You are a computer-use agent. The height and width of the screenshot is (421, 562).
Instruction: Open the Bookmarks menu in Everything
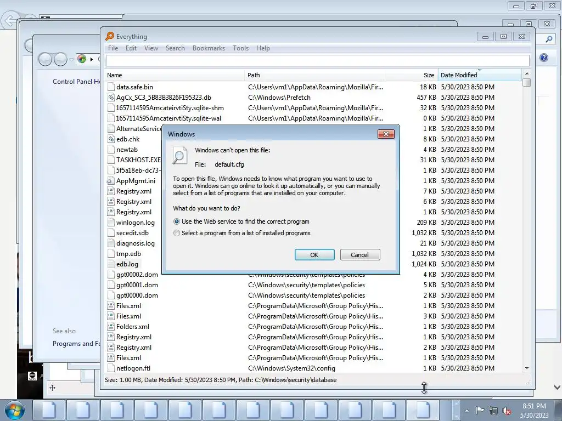pos(209,48)
